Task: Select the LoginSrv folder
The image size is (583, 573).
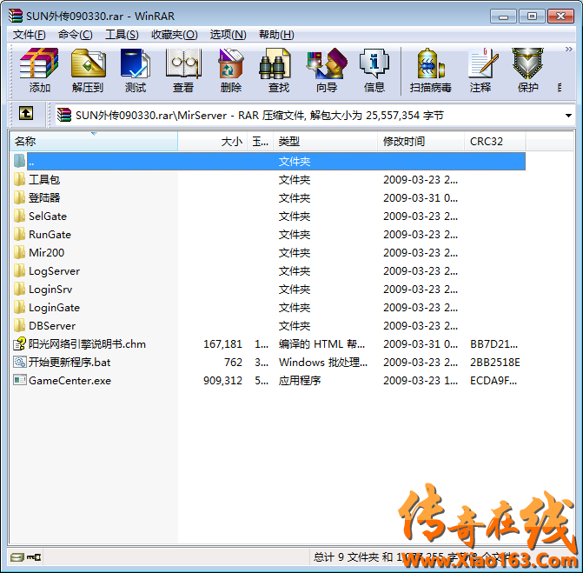Action: coord(50,290)
